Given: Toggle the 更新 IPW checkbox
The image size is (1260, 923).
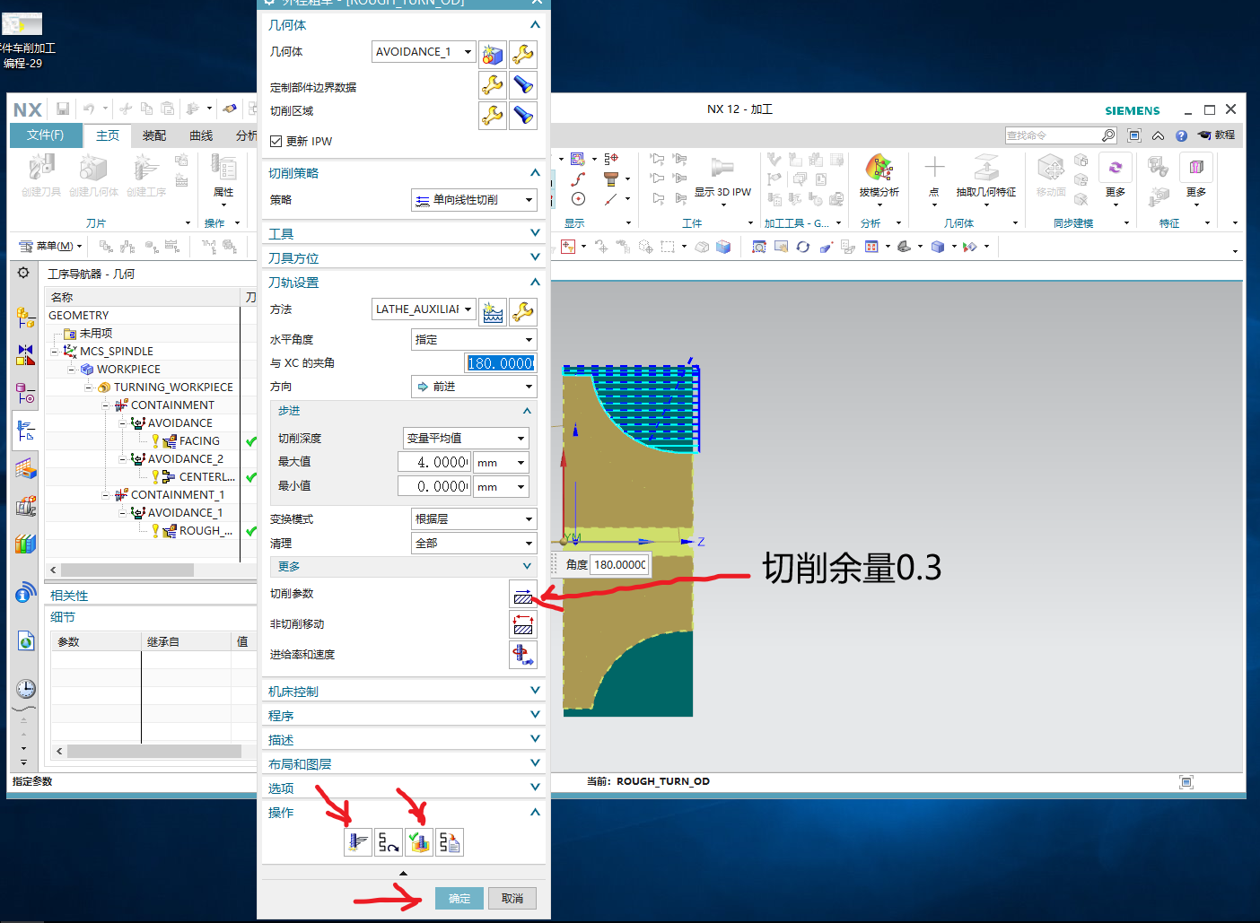Looking at the screenshot, I should point(276,141).
